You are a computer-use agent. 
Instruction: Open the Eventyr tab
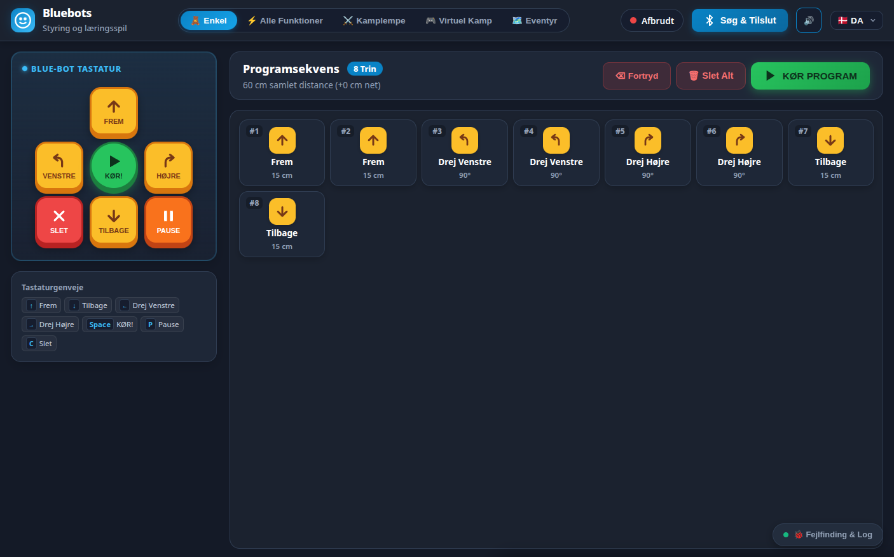pos(535,20)
